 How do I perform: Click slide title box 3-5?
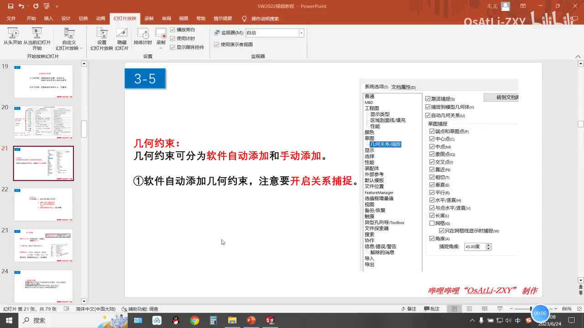tap(145, 78)
